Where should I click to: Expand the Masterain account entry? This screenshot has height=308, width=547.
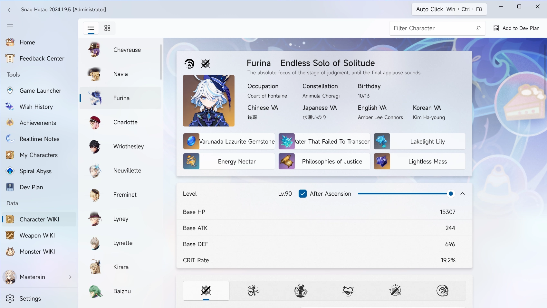pos(39,277)
